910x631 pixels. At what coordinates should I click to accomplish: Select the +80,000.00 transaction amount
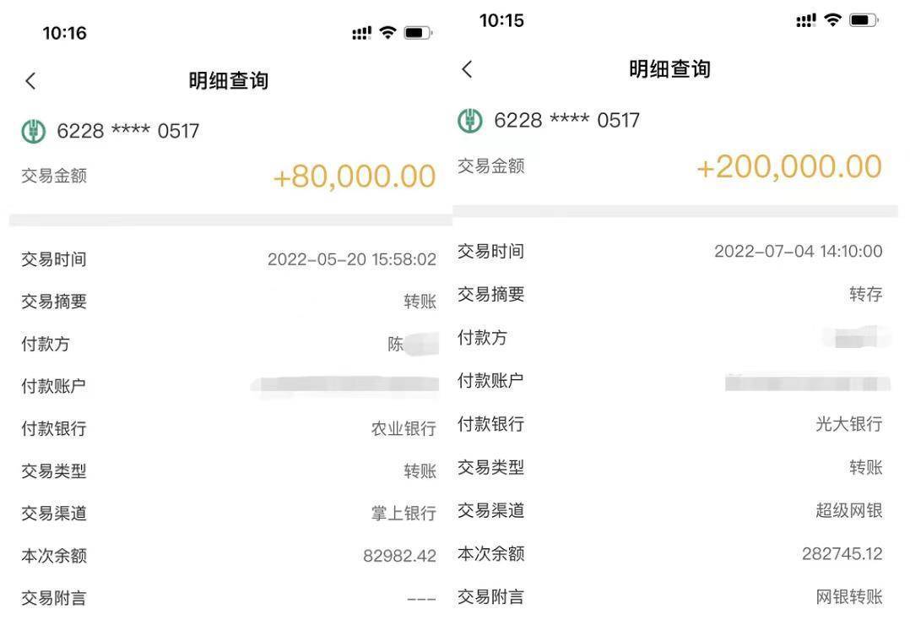click(x=355, y=177)
